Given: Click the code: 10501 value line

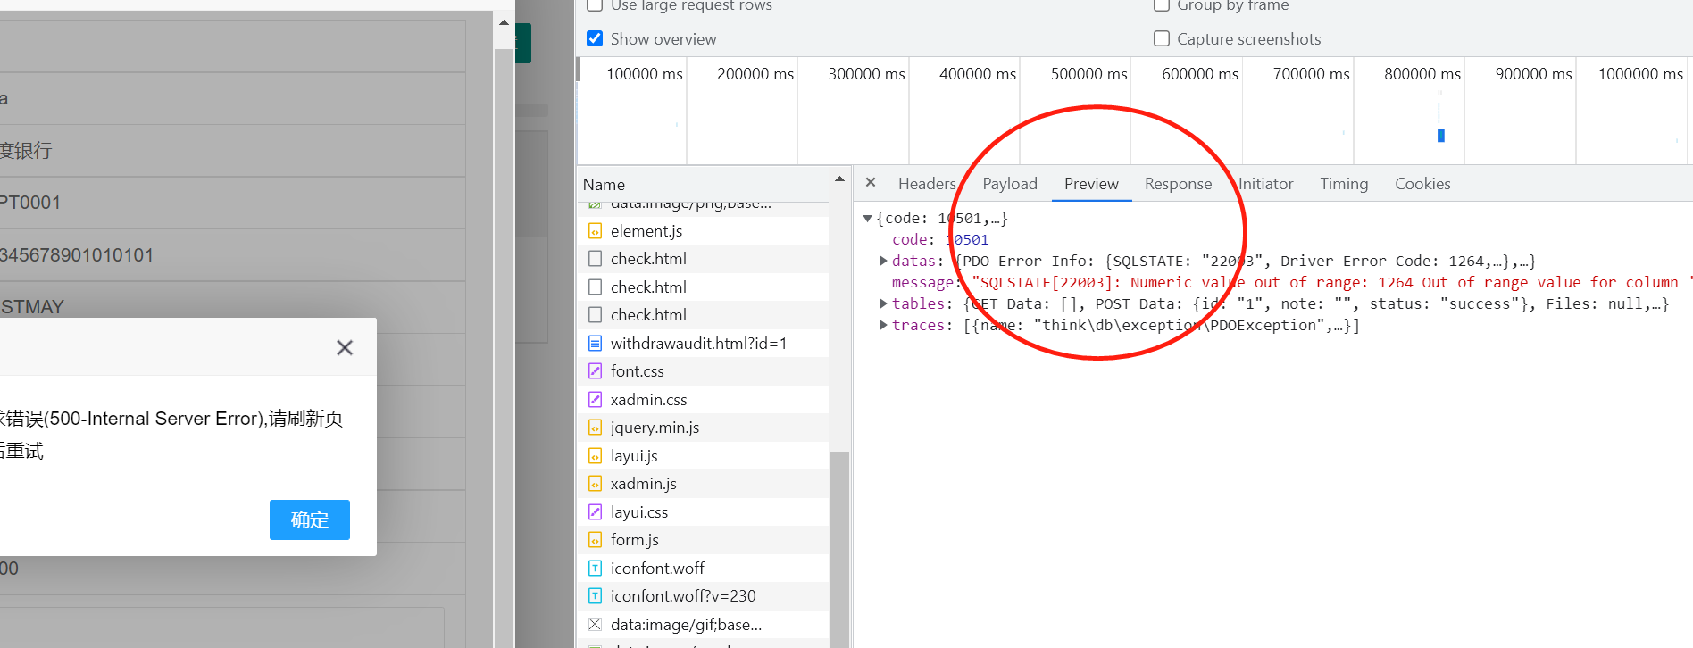Looking at the screenshot, I should point(940,240).
